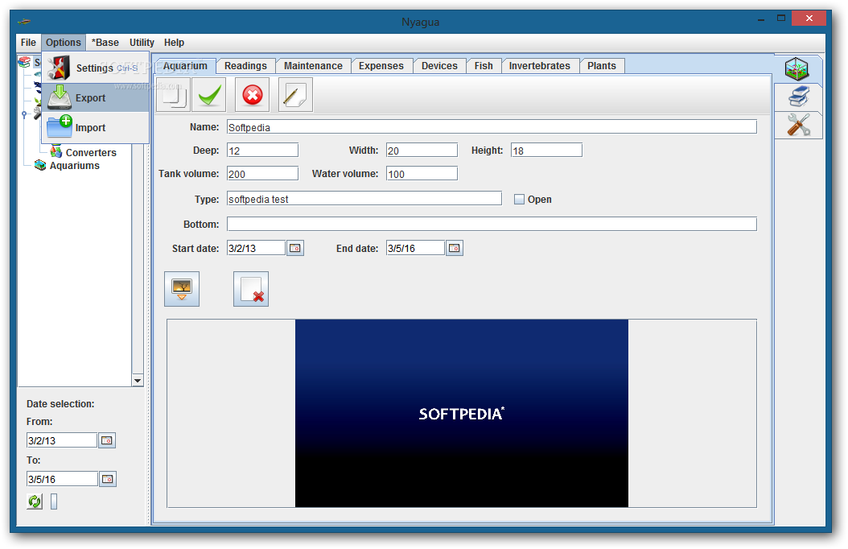The image size is (848, 549).
Task: Click the From date text field
Action: point(62,440)
